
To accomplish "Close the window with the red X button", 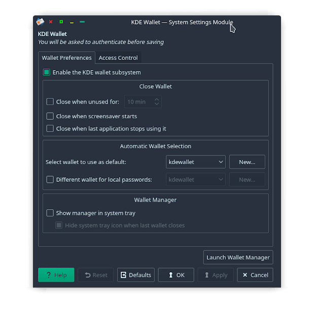I will click(x=51, y=22).
